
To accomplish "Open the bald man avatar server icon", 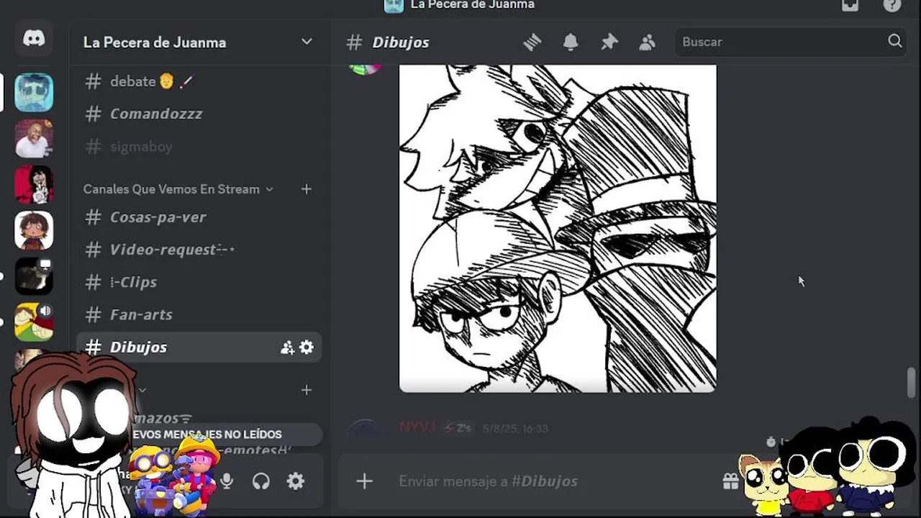I will point(34,138).
